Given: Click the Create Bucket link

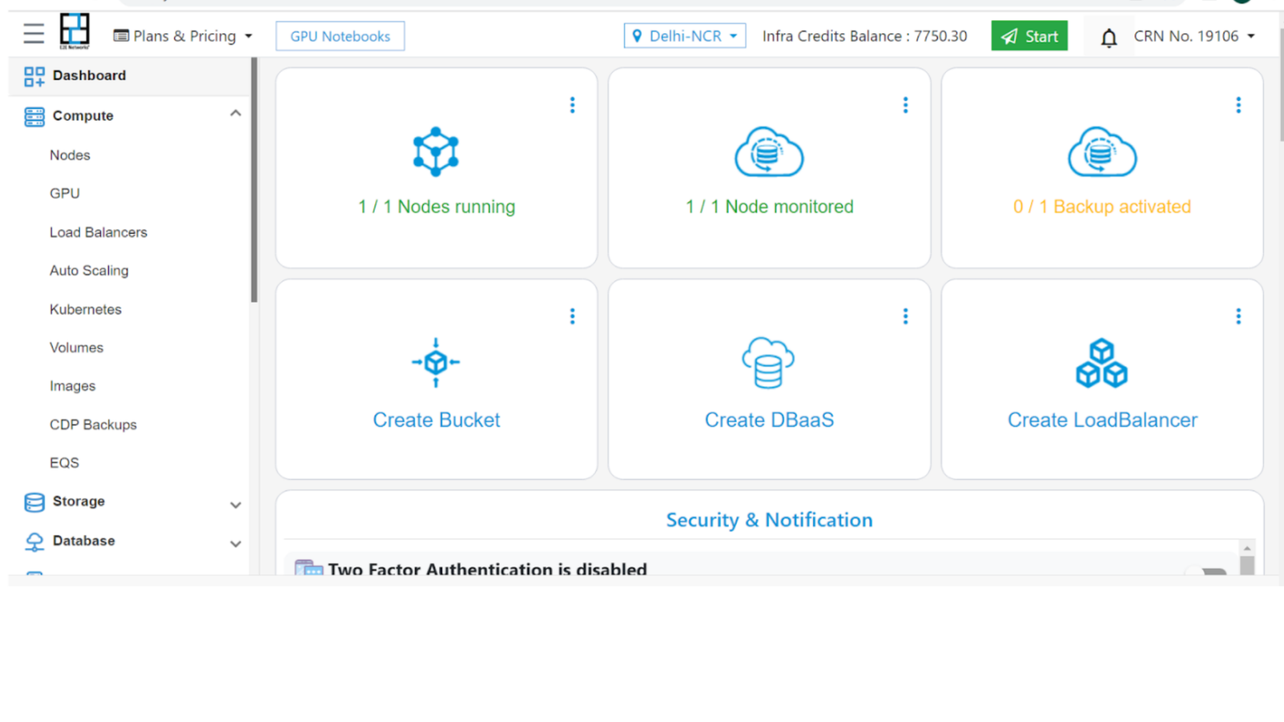Looking at the screenshot, I should (436, 420).
